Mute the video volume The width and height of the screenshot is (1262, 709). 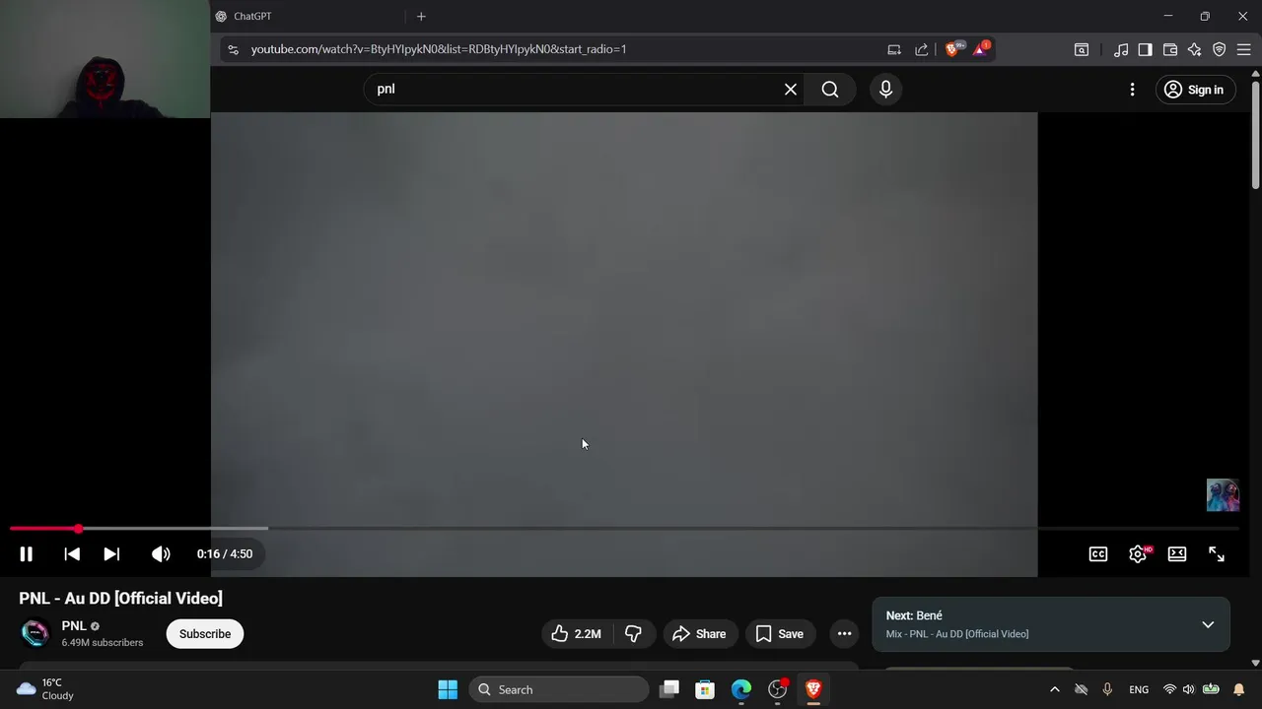point(161,554)
